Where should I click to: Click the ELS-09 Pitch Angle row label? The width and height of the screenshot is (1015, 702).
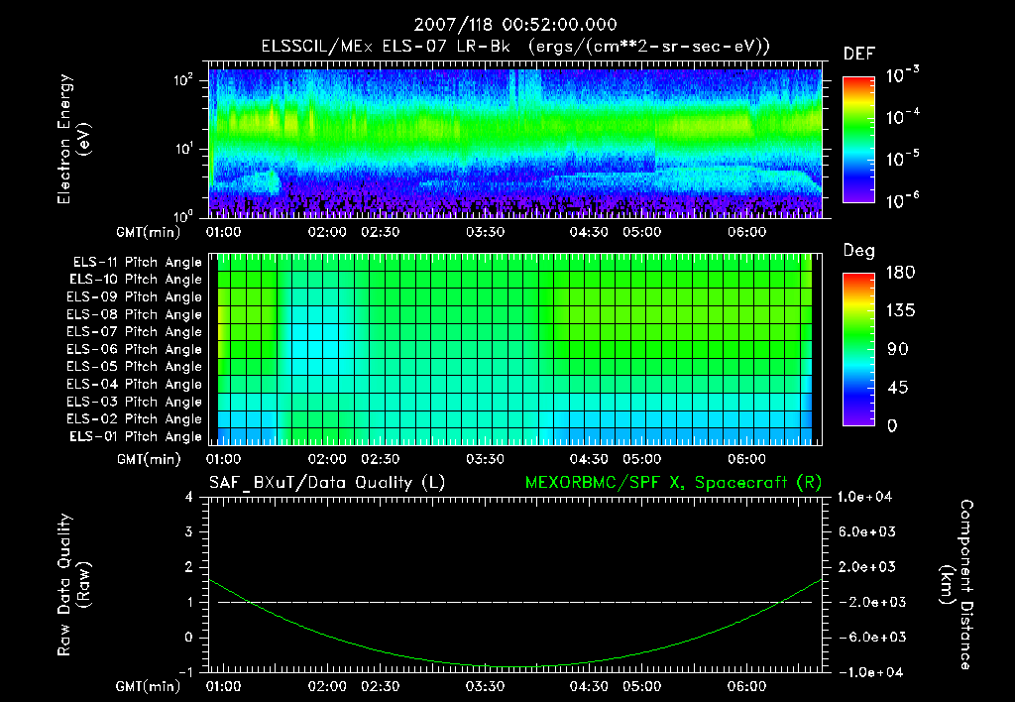(x=135, y=297)
